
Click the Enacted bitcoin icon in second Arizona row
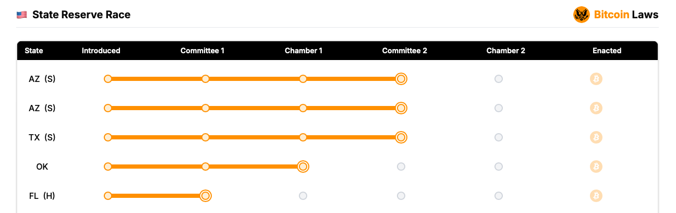[596, 108]
